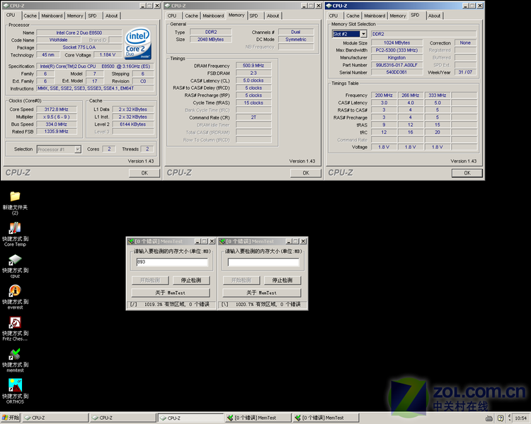Open Cache tab in first CPU-Z window
Screen dimensions: 531x424
pyautogui.click(x=30, y=16)
